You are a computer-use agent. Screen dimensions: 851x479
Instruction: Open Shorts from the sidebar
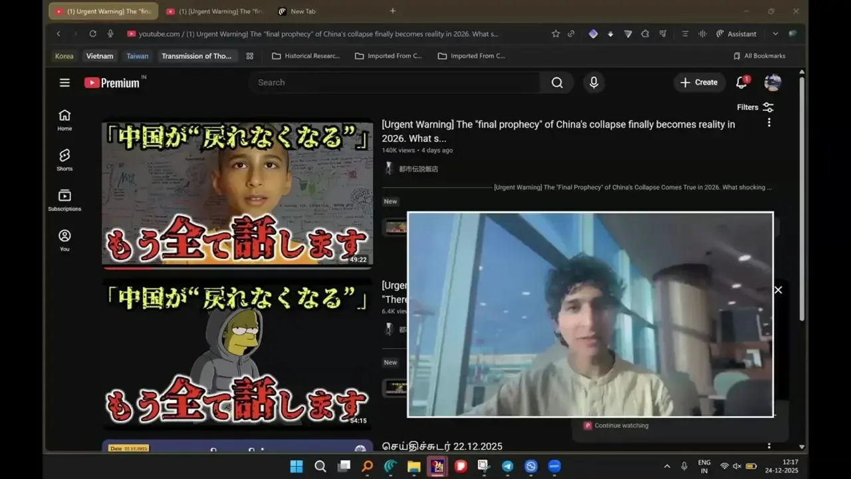pos(64,159)
